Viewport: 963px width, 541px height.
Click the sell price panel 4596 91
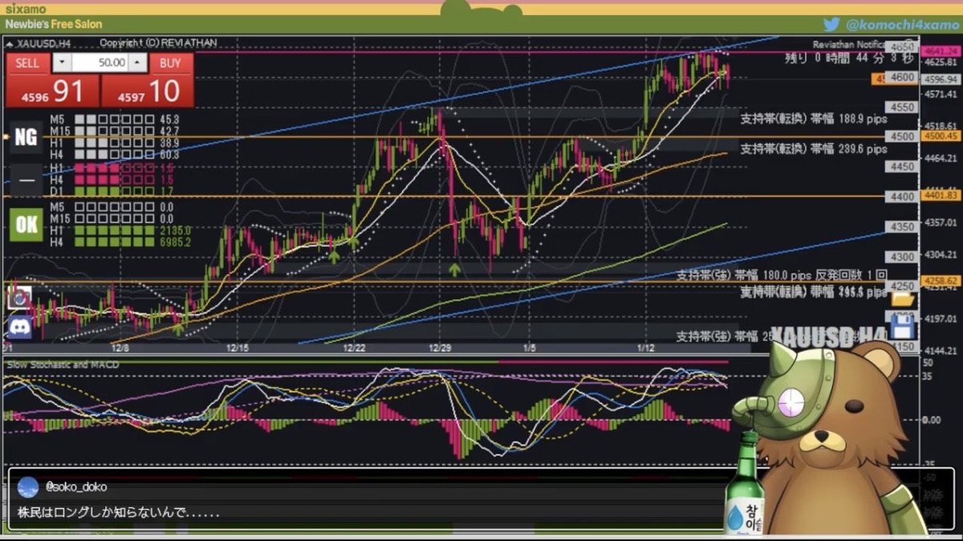click(x=52, y=91)
